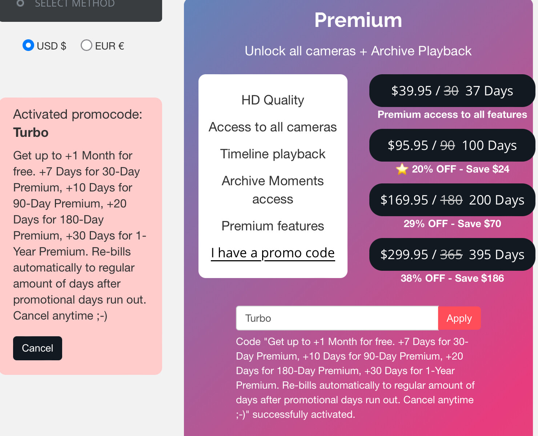Choose the $95.95 / 100 Days plan

[452, 145]
